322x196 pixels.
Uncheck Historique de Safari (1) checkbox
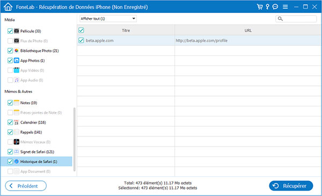tap(10, 162)
